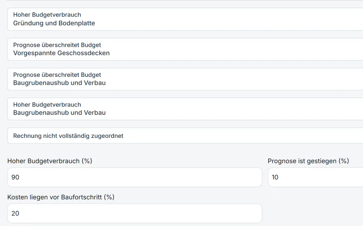
Task: Open the Vorgespannte Geschossdecken warning entry
Action: (x=185, y=49)
